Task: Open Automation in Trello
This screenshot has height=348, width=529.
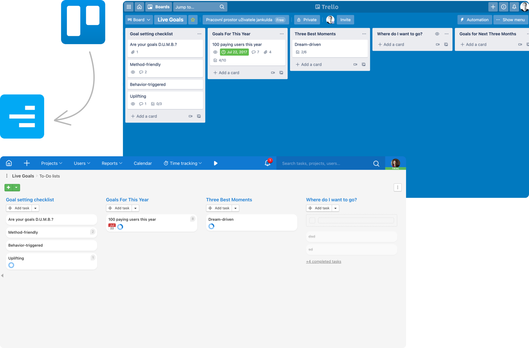Action: [x=475, y=20]
